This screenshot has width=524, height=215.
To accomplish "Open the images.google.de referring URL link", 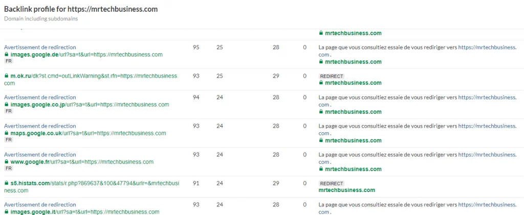I will click(86, 54).
